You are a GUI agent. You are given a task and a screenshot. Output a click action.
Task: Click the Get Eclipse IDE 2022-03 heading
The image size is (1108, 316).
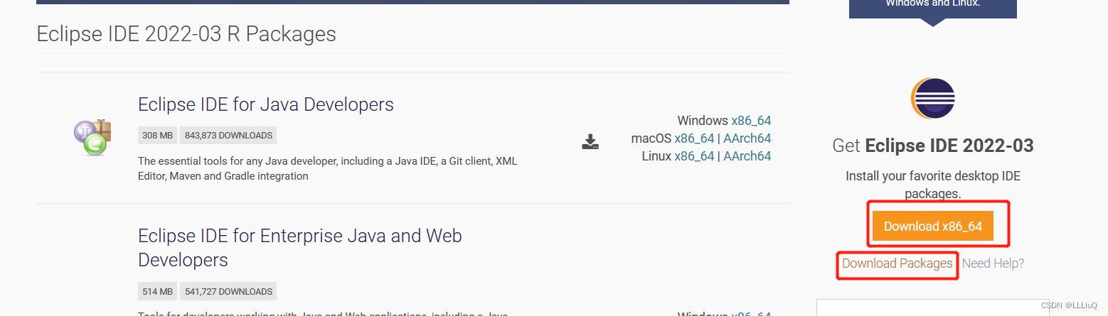[933, 146]
